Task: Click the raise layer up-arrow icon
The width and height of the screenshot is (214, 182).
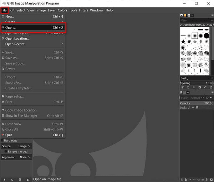Action: click(189, 179)
